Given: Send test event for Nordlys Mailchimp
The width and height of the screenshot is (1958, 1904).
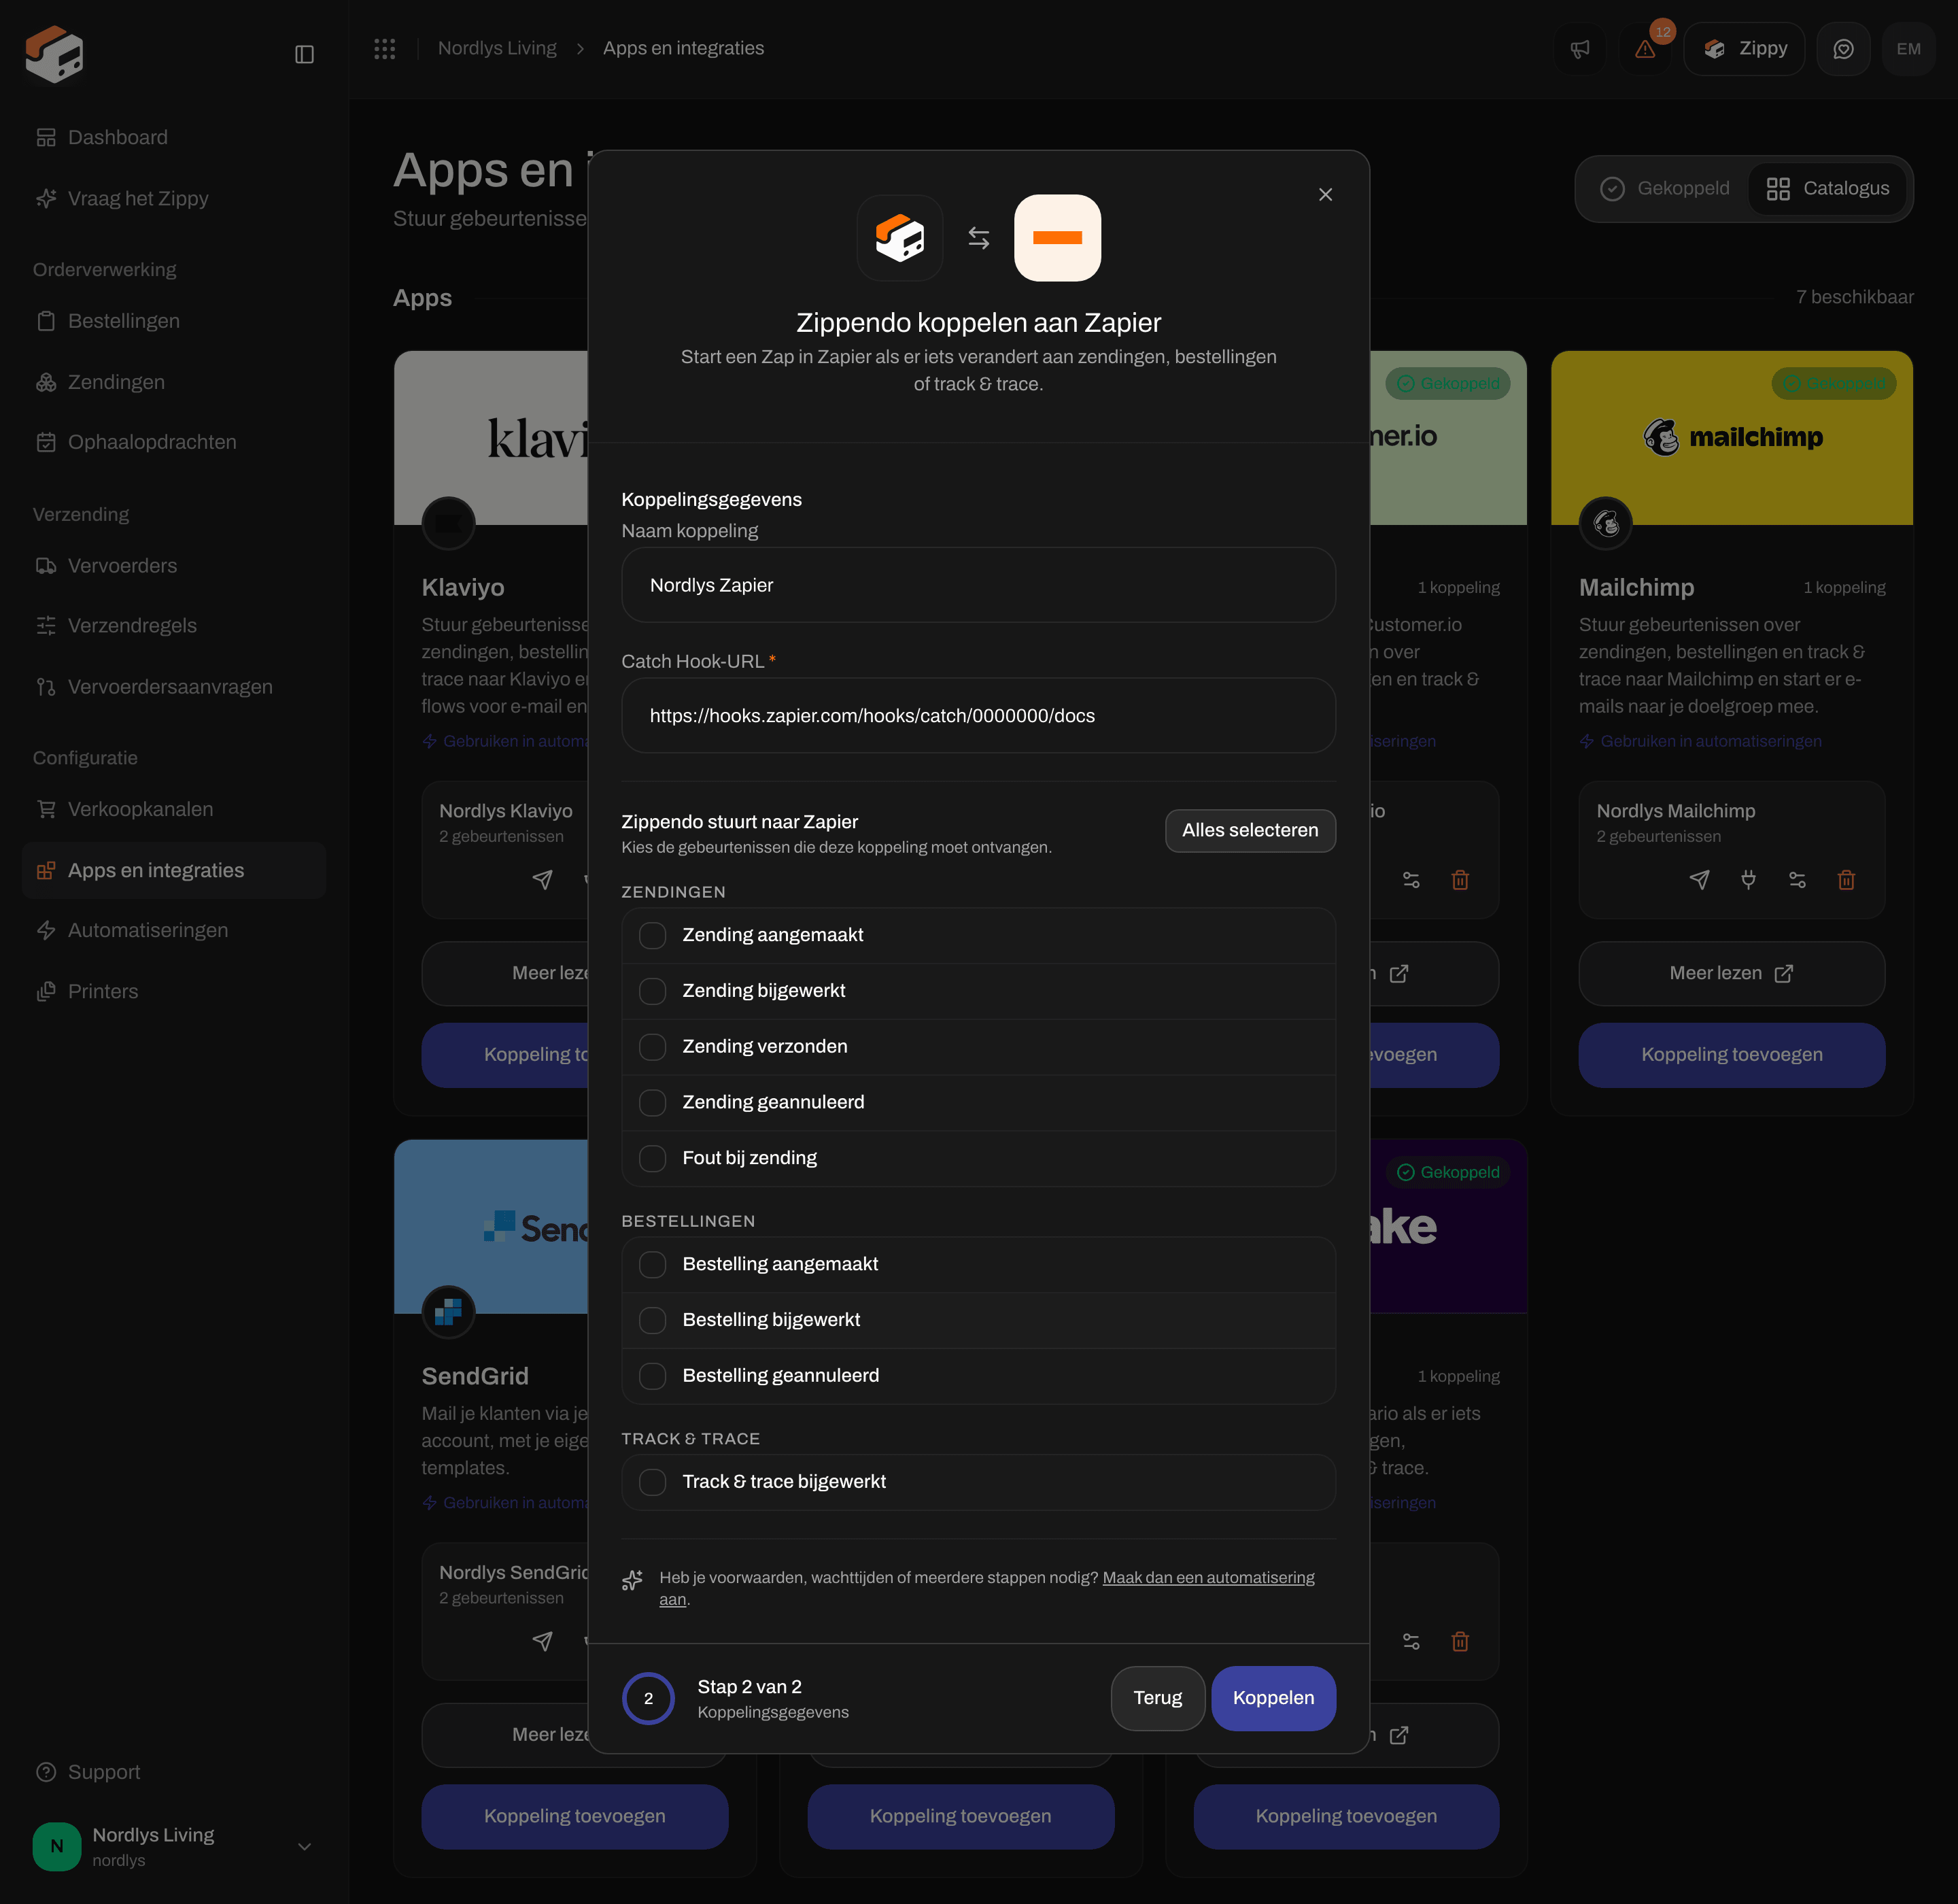Looking at the screenshot, I should coord(1699,880).
